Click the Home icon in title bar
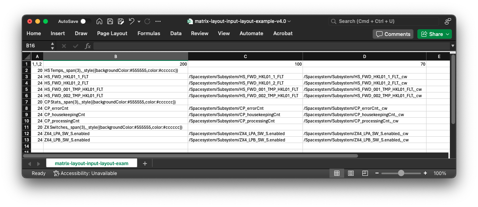The image size is (478, 207). coord(99,21)
